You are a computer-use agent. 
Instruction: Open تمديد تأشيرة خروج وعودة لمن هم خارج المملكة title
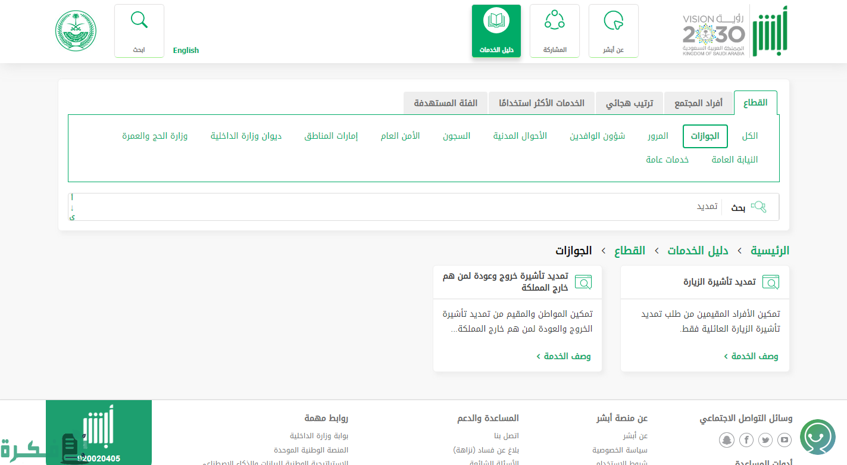pyautogui.click(x=505, y=282)
